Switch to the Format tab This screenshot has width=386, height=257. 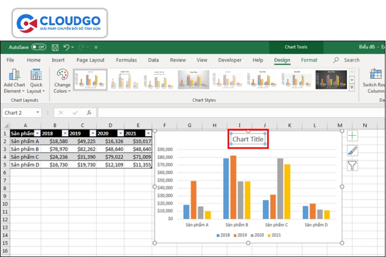pyautogui.click(x=309, y=60)
